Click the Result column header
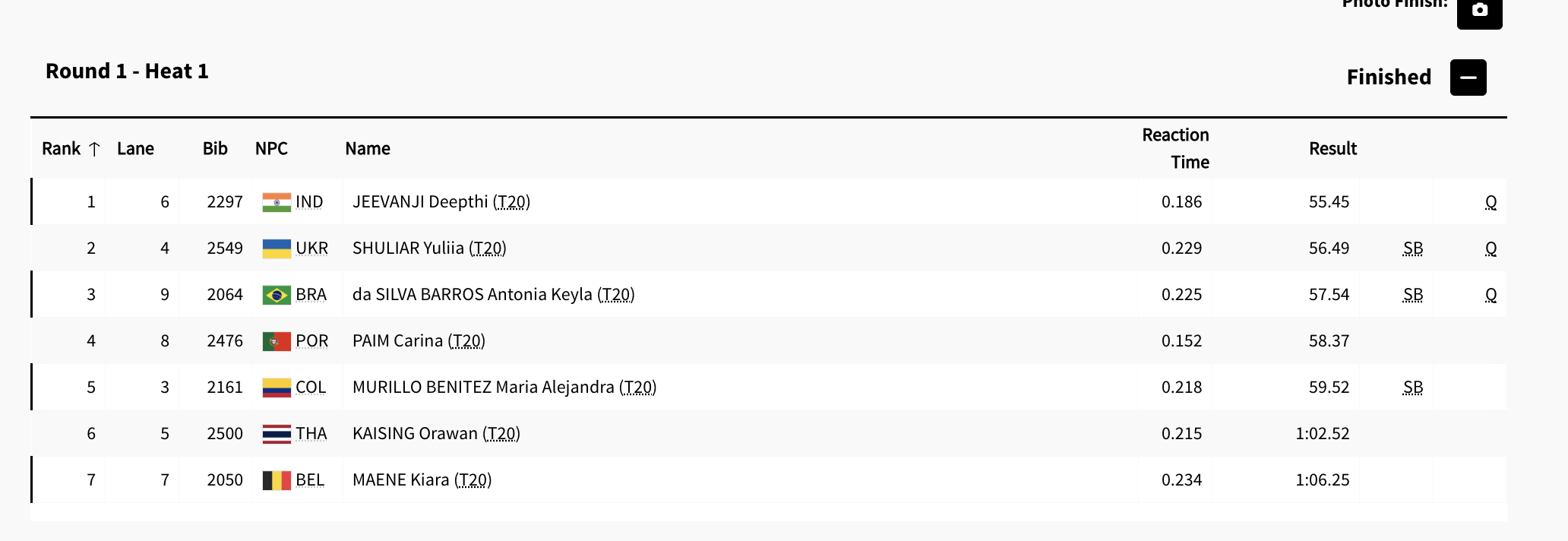 pos(1332,149)
